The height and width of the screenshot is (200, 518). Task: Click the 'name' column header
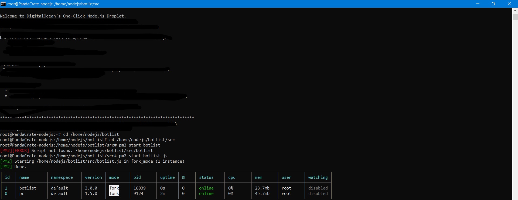point(24,177)
